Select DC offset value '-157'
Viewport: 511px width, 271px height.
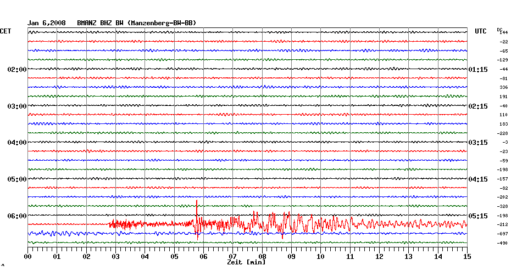(503, 179)
